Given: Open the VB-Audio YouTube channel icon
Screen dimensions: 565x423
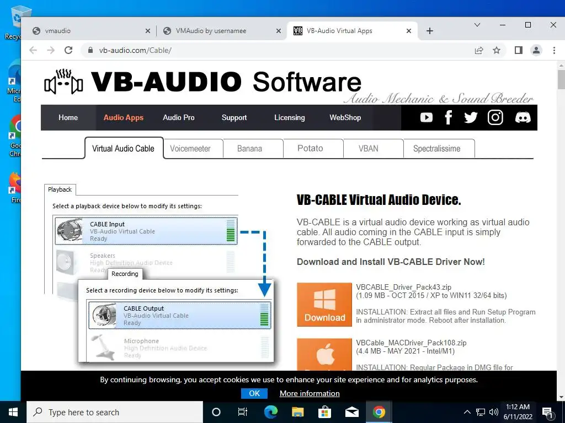Looking at the screenshot, I should (x=427, y=118).
